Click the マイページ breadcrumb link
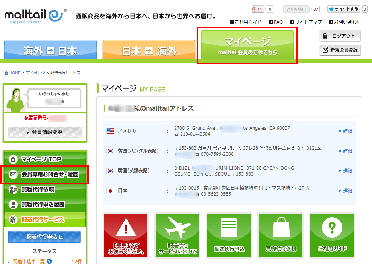This screenshot has height=264, width=372. pos(35,73)
